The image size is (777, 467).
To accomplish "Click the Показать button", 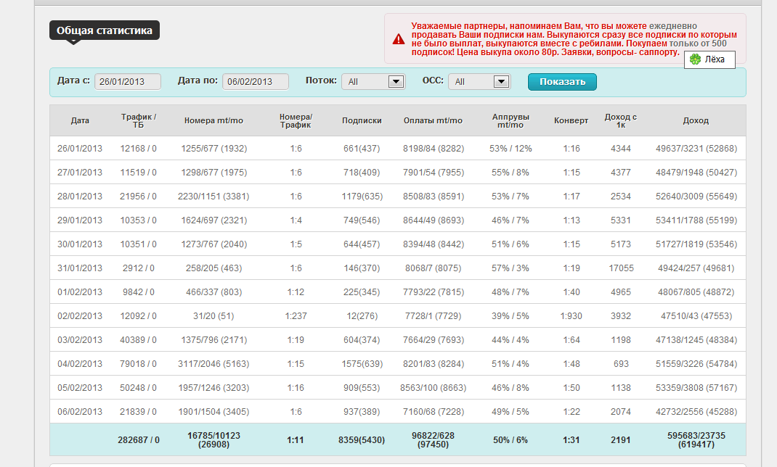I will [x=562, y=82].
